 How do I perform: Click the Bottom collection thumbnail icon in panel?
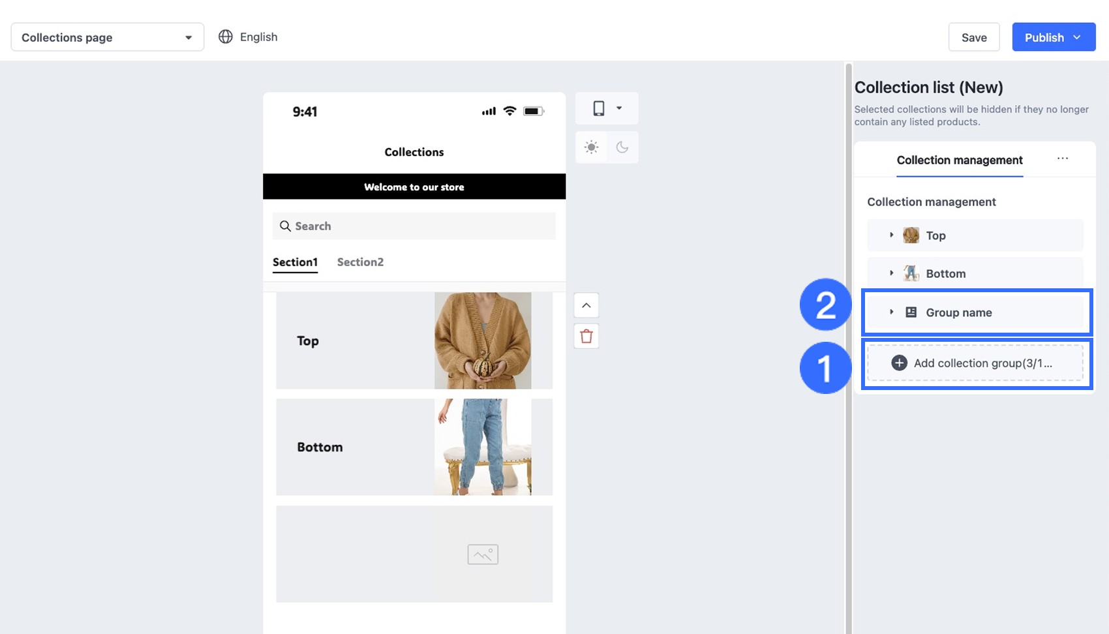[911, 273]
